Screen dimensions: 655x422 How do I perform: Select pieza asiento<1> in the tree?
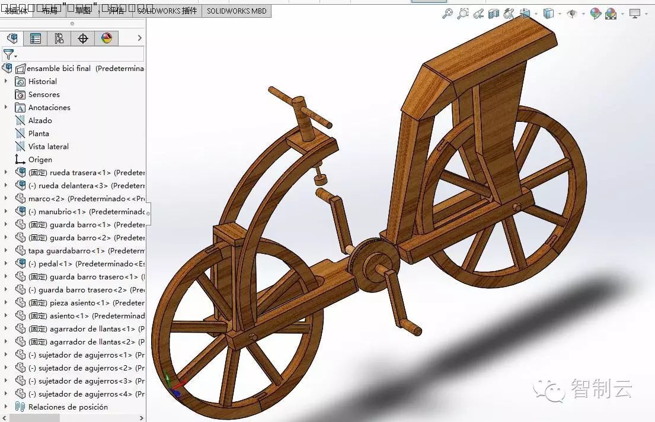86,303
